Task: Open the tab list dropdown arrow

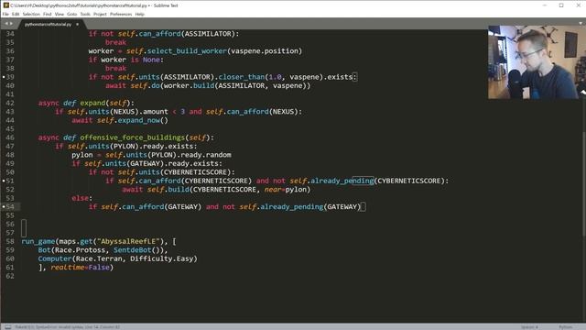Action: click(581, 24)
